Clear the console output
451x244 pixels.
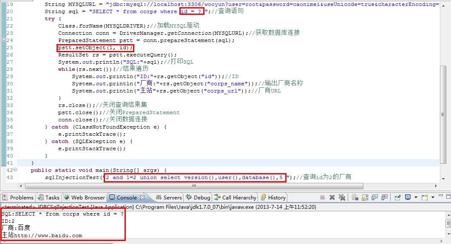click(355, 197)
